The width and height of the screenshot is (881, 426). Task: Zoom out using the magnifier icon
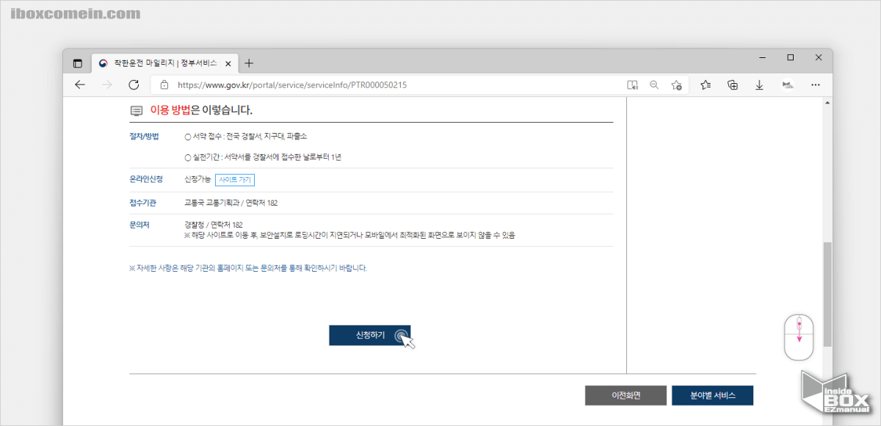pos(654,84)
